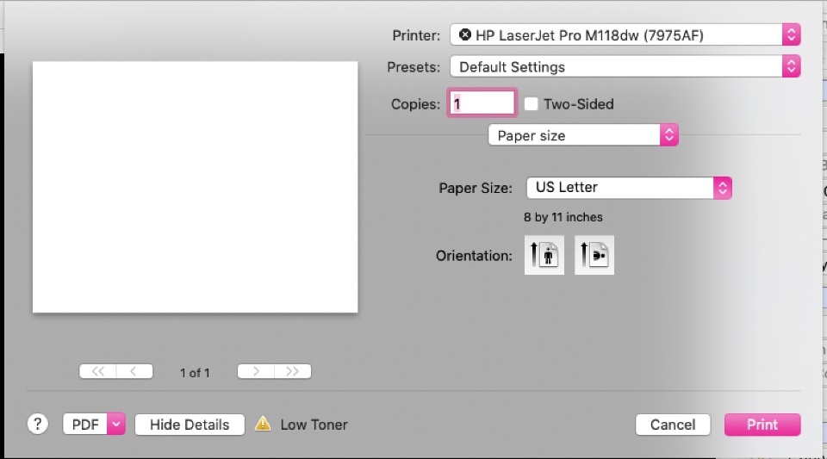
Task: Expand the Presets dropdown
Action: (x=625, y=66)
